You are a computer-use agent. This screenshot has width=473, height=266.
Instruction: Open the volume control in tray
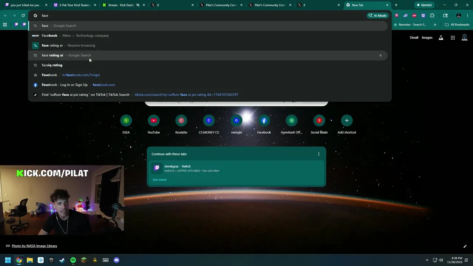441,260
